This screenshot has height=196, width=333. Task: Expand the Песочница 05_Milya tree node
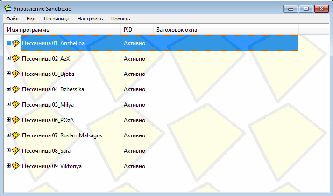click(8, 104)
